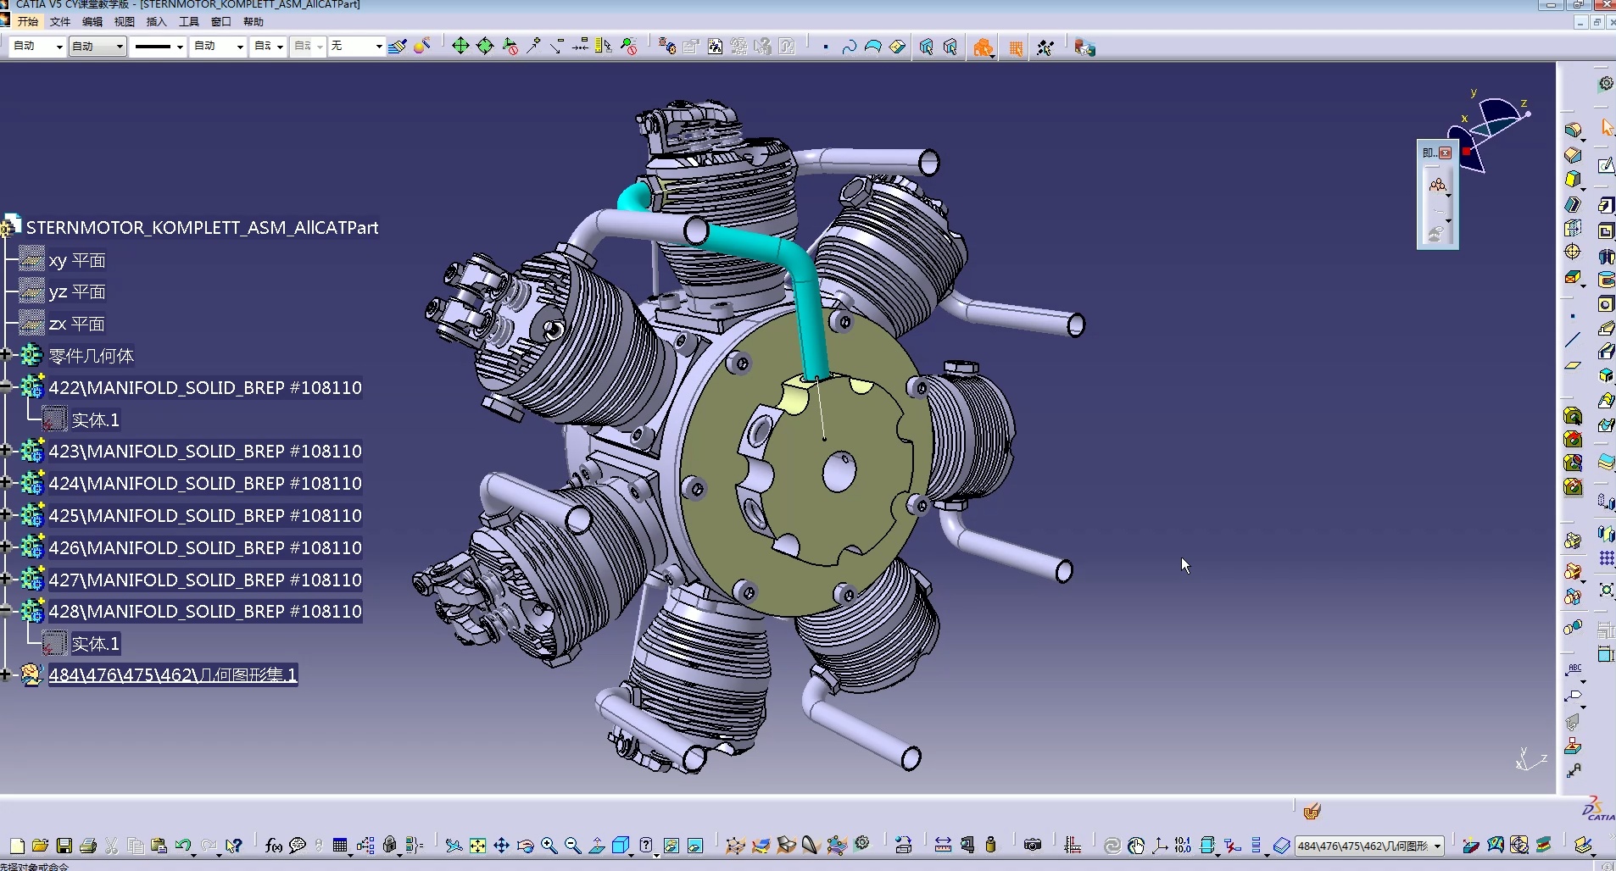The height and width of the screenshot is (871, 1616).
Task: Select the Fit All In view icon
Action: pos(477,846)
